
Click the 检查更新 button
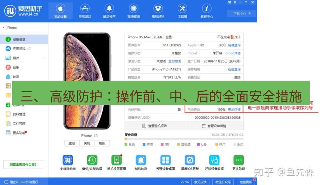point(246,182)
